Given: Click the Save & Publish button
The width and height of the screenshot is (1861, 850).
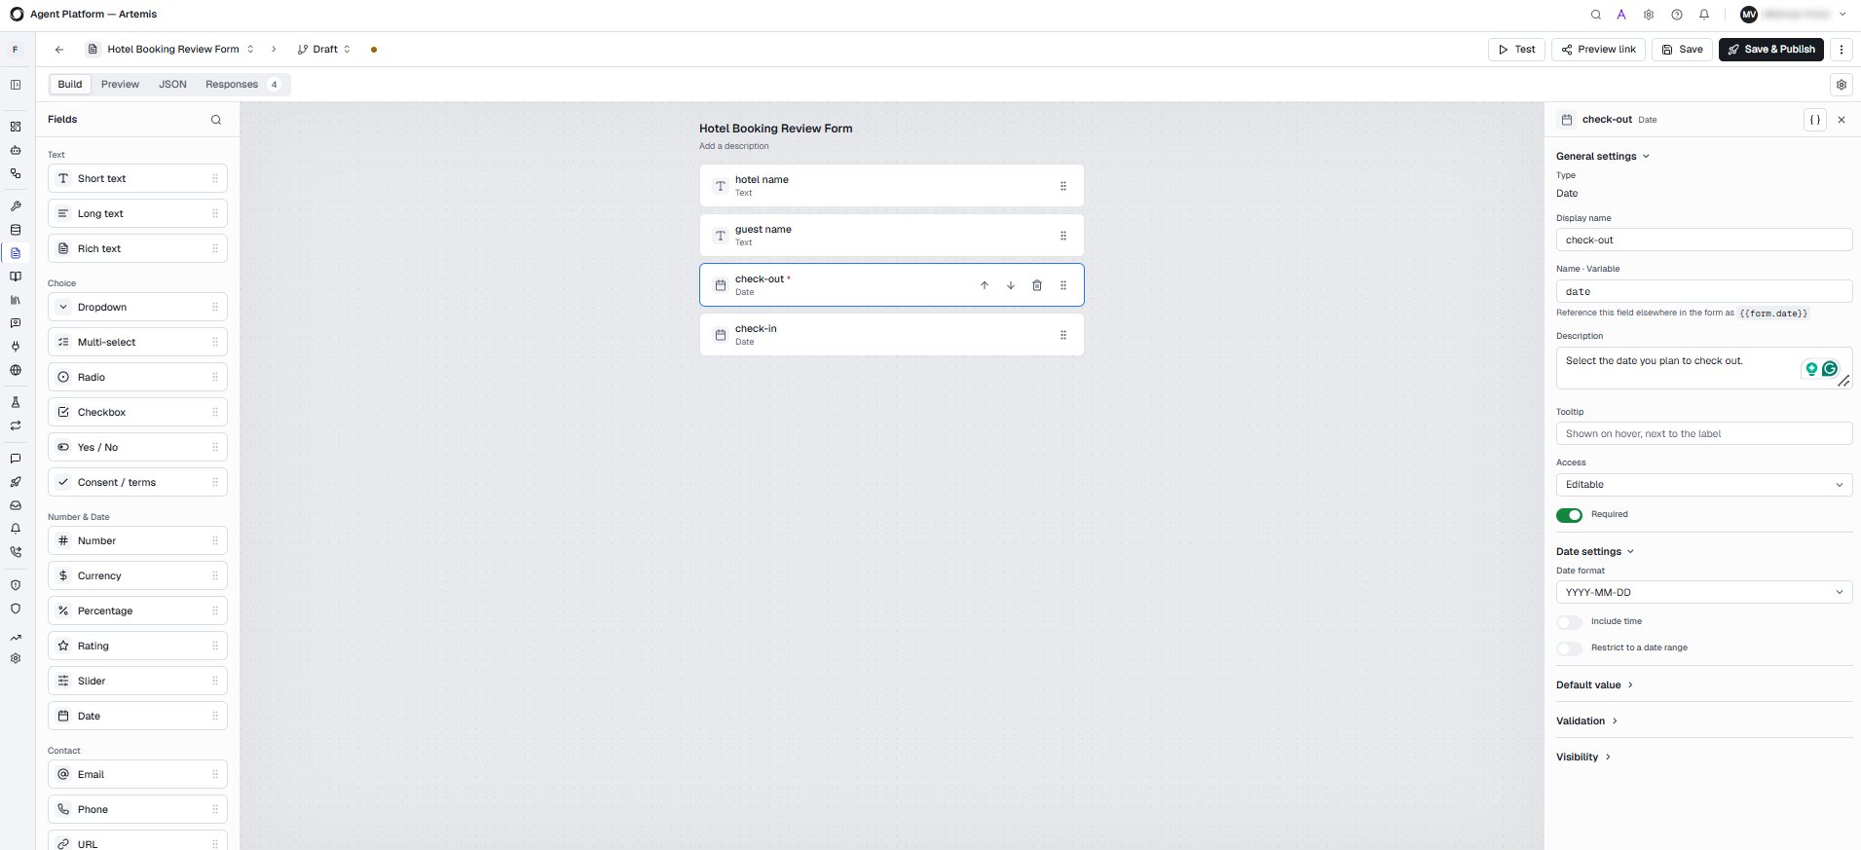Looking at the screenshot, I should 1771,50.
